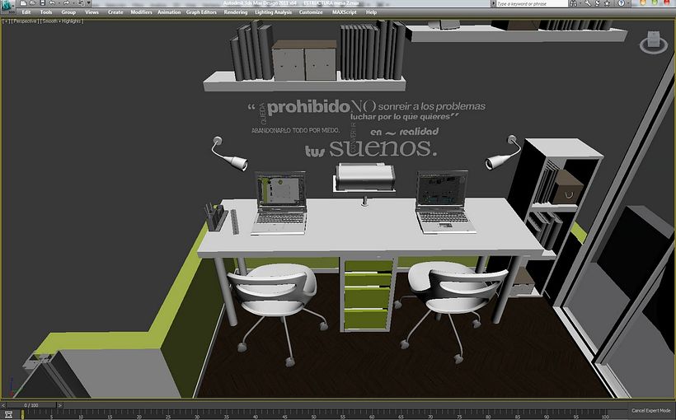Click the Undo arrow icon
676x420 pixels.
click(52, 3)
